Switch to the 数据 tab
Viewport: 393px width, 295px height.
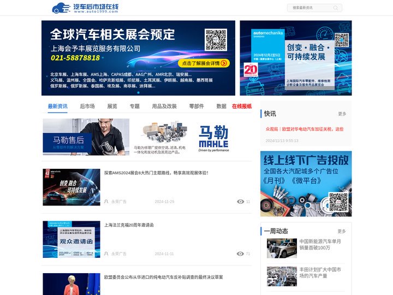[x=221, y=107]
